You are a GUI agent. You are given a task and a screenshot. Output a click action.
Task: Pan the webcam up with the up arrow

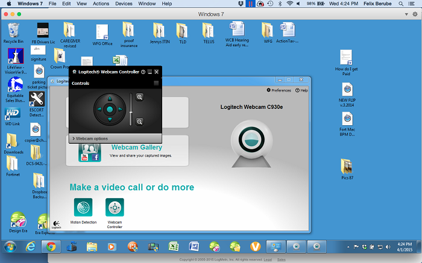click(110, 99)
